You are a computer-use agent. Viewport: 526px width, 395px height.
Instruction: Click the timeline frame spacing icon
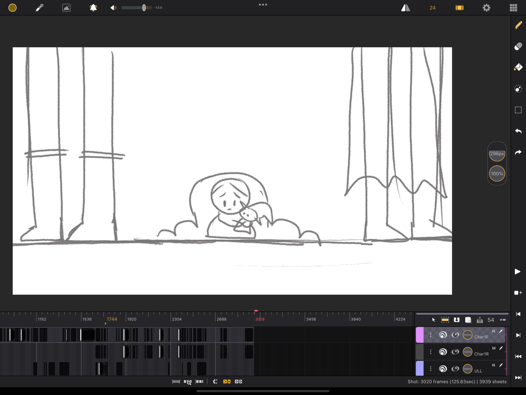(x=199, y=381)
